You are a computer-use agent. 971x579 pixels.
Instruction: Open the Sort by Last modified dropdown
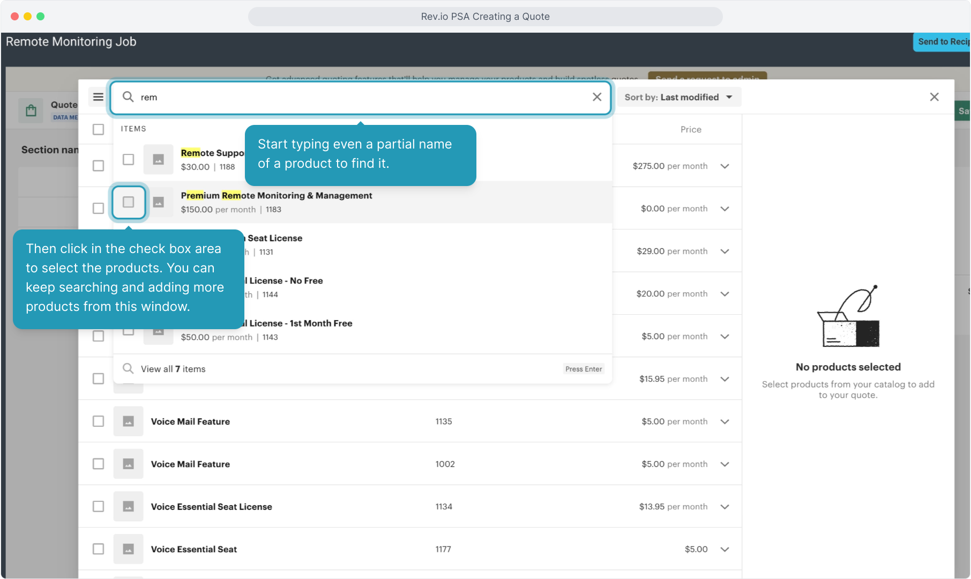678,97
